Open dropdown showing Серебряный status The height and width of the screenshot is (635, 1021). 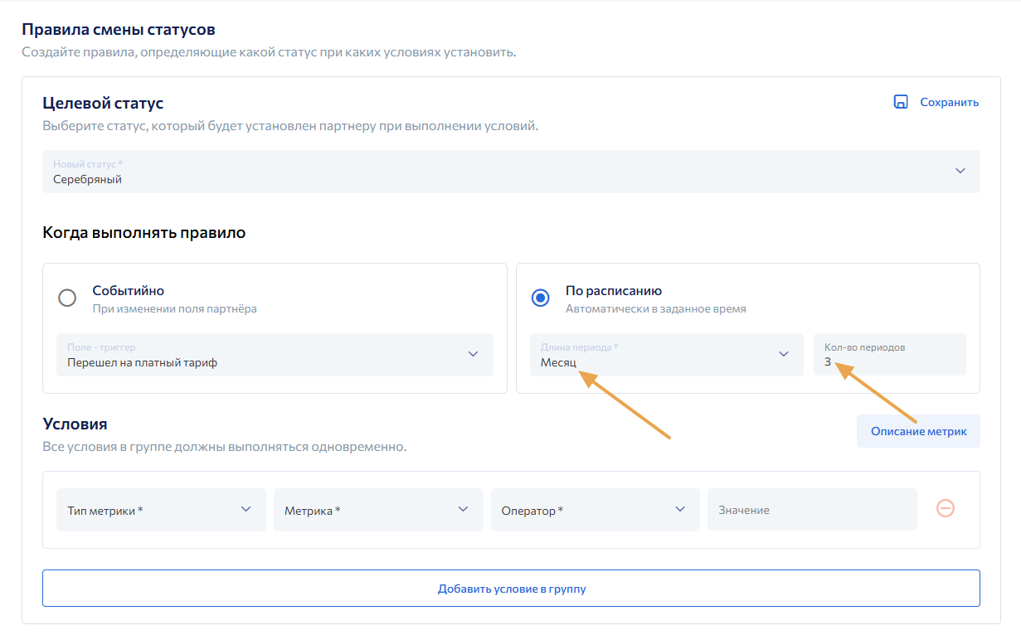pos(498,172)
